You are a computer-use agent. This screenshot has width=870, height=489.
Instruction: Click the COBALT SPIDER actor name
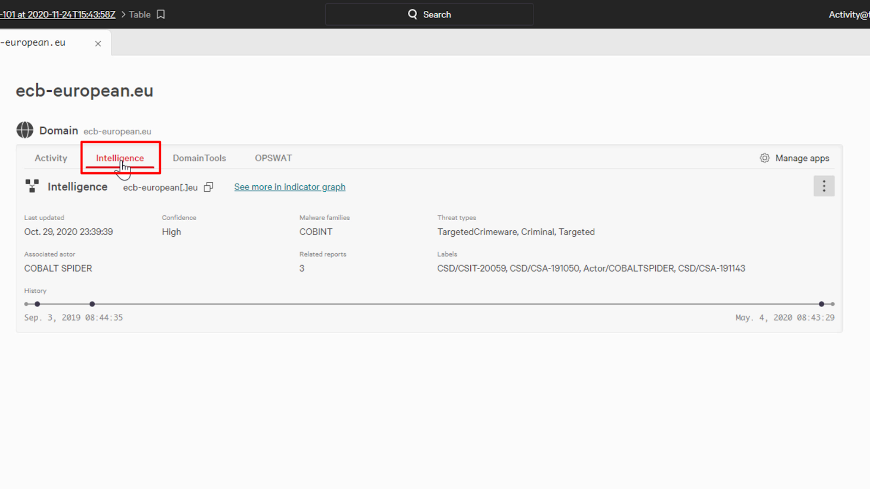tap(58, 268)
